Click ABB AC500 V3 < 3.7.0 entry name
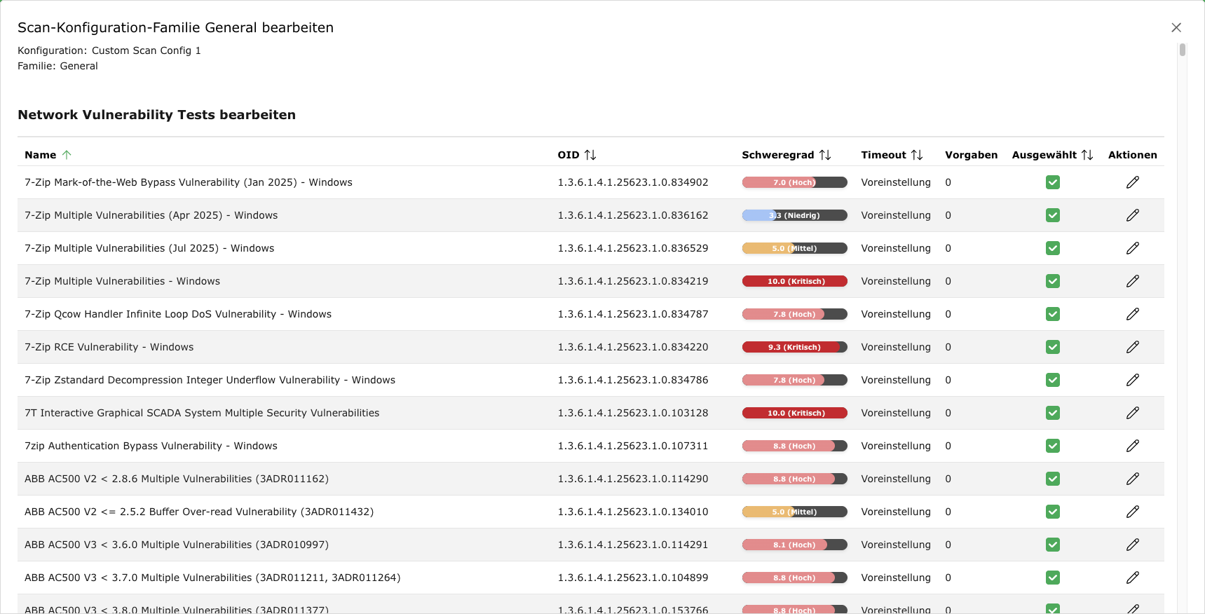 click(x=212, y=578)
